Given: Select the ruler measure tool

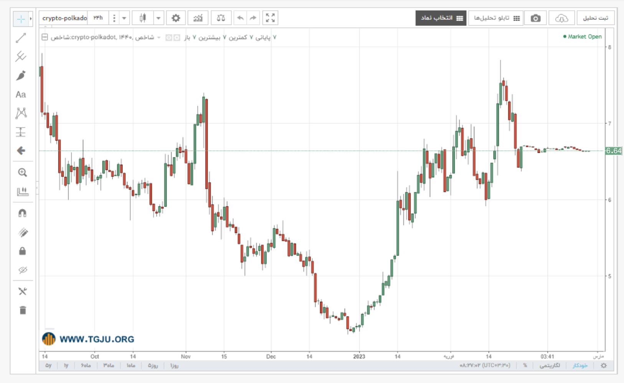Looking at the screenshot, I should tap(22, 191).
